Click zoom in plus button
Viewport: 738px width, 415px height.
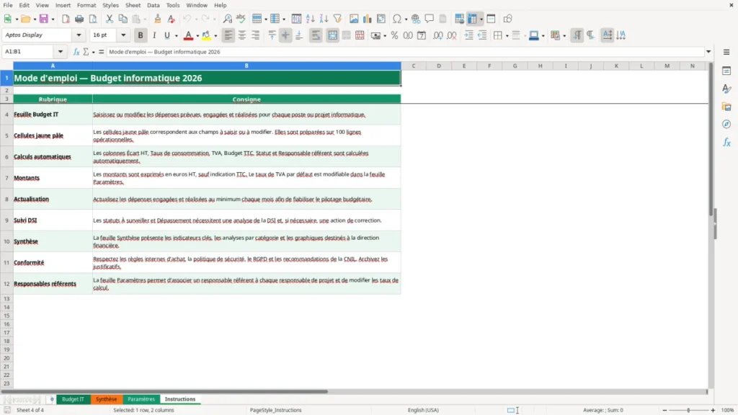tap(713, 410)
